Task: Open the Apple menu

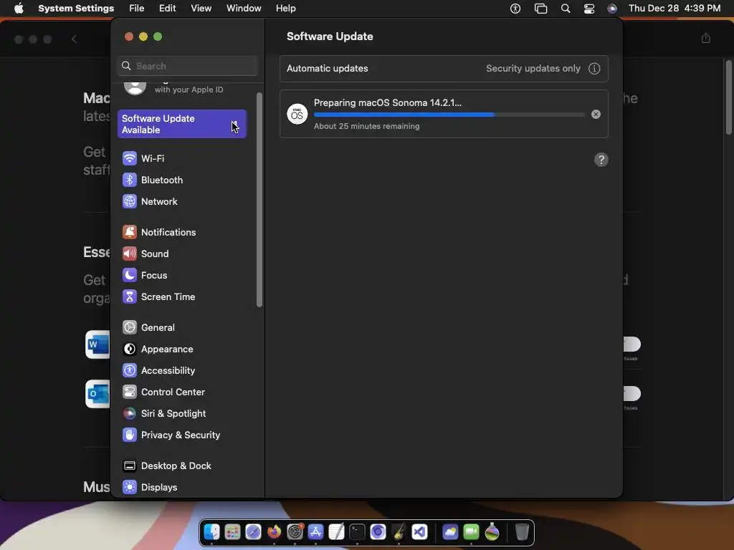Action: (x=19, y=9)
